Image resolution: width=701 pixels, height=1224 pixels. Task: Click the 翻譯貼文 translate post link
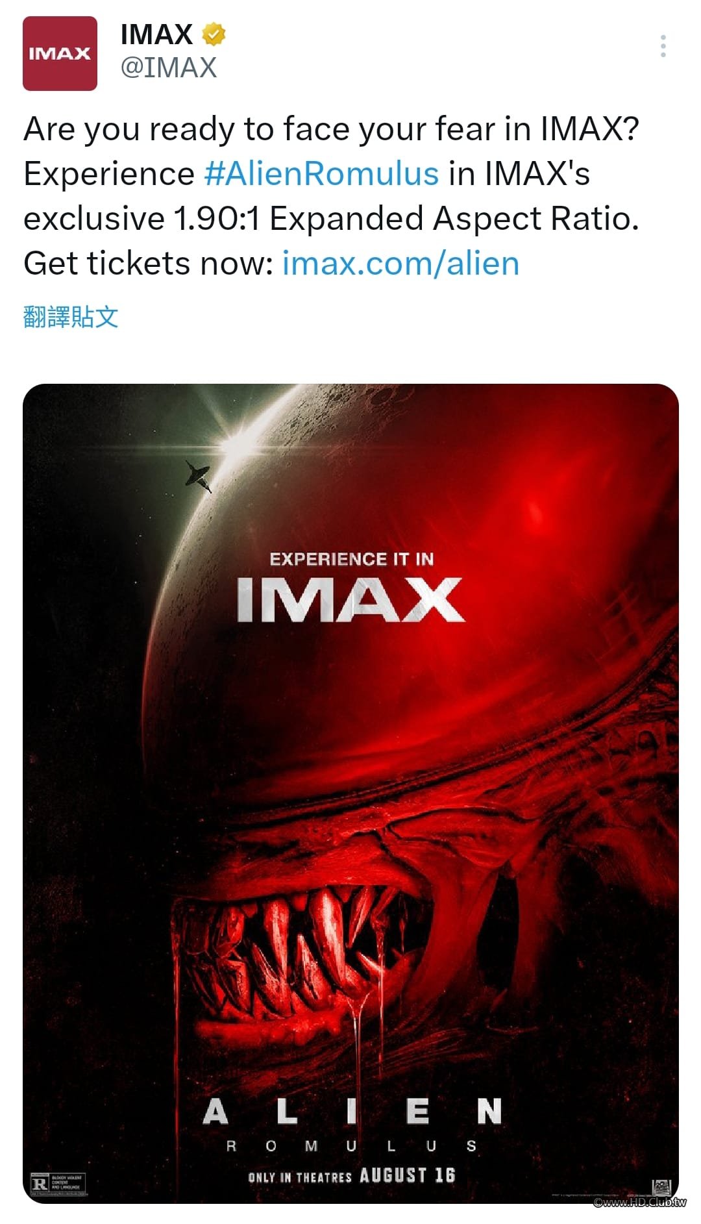coord(71,317)
